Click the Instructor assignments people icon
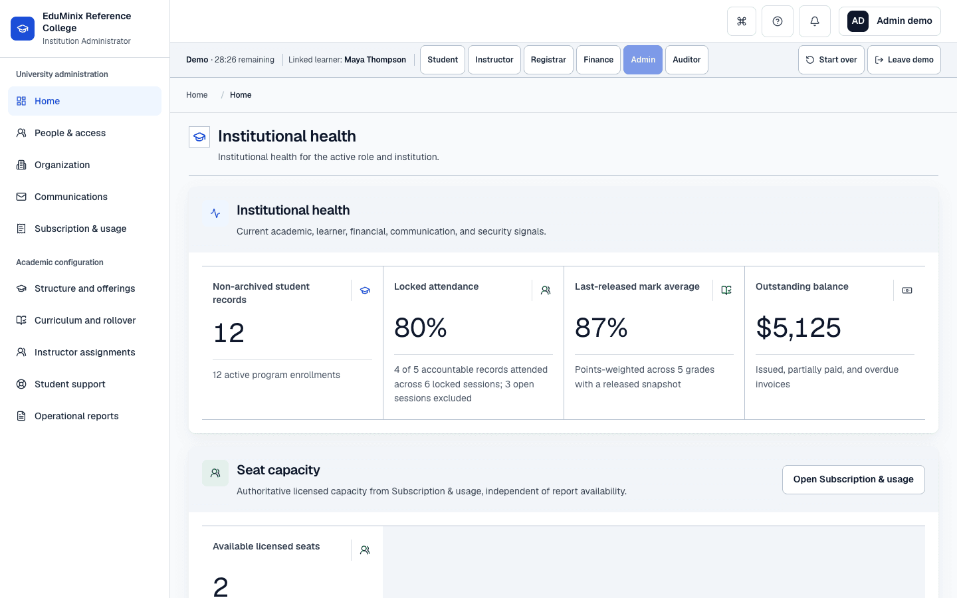The width and height of the screenshot is (957, 598). (x=21, y=352)
